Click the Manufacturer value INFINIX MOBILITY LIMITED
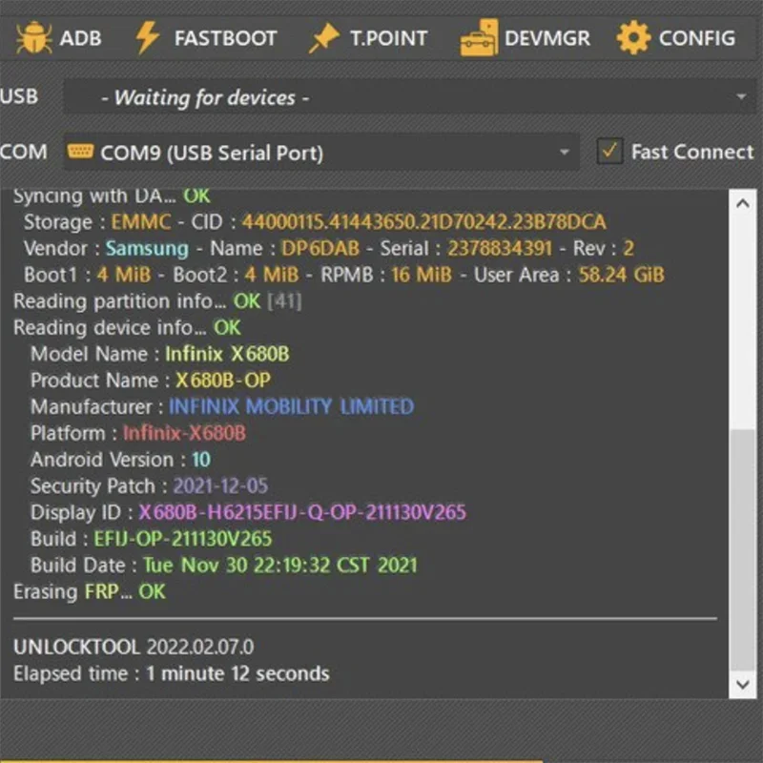Viewport: 763px width, 763px height. [x=291, y=406]
